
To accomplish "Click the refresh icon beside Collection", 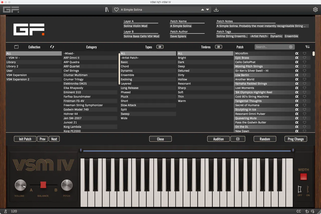I will 52,47.
